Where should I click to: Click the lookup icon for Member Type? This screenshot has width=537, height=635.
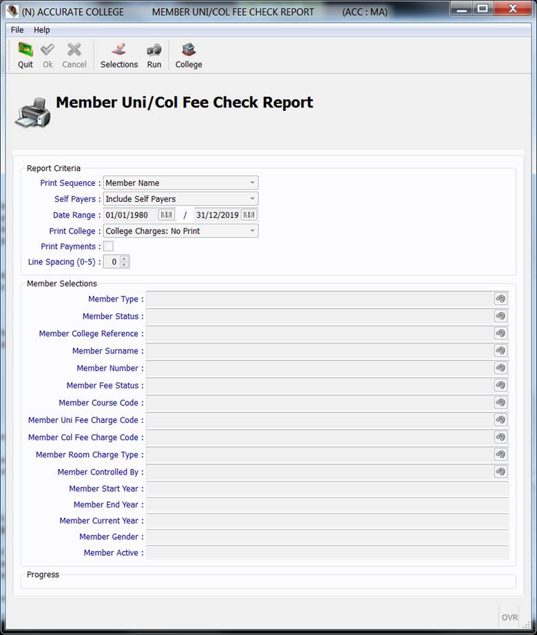pos(501,299)
